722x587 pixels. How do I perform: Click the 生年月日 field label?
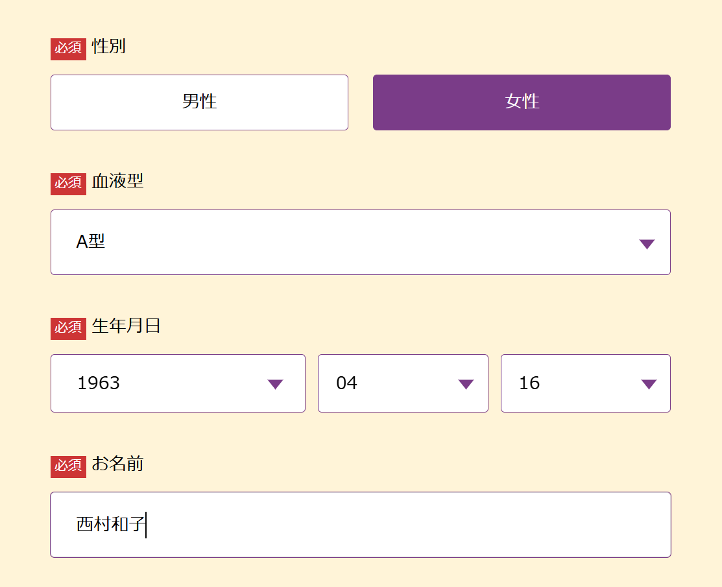coord(126,326)
